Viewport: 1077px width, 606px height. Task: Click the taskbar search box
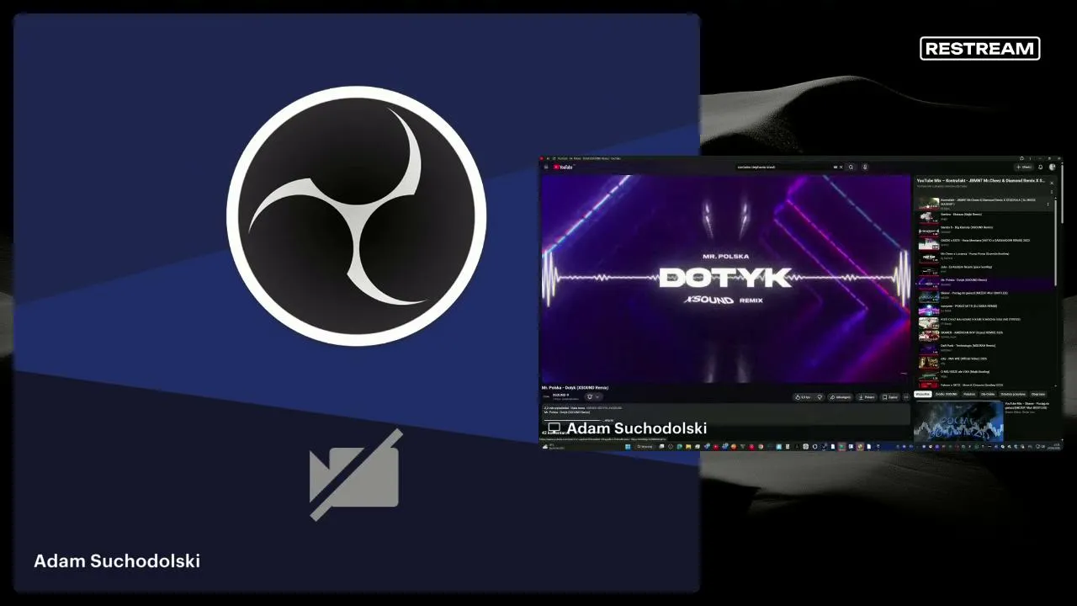(645, 446)
